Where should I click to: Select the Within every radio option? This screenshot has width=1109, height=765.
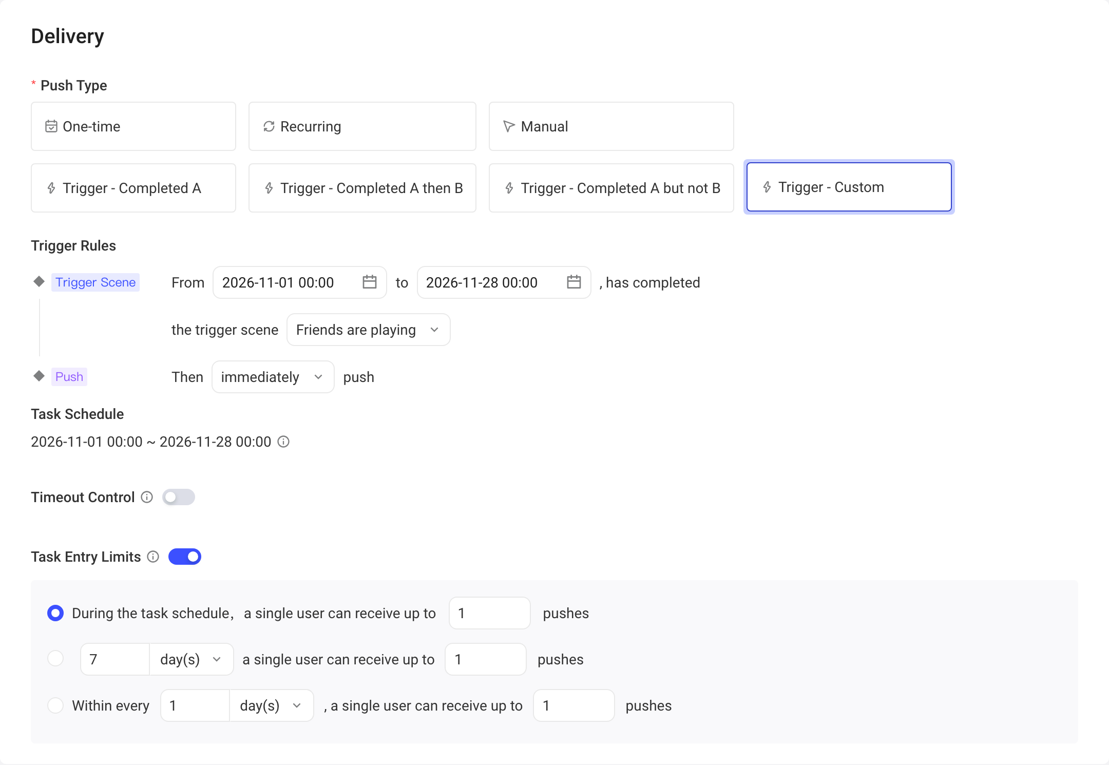(55, 705)
